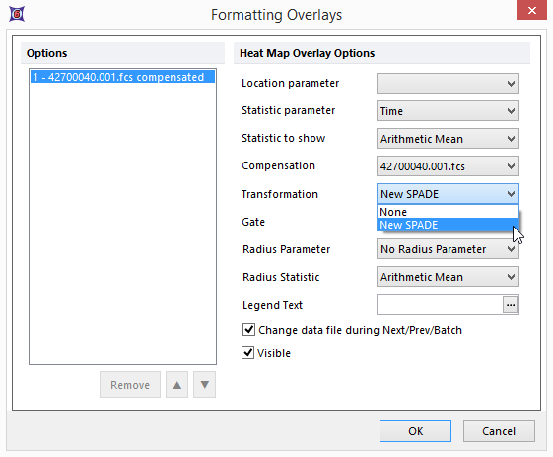Click the Statistic to show label
This screenshot has height=457, width=553.
pos(284,138)
